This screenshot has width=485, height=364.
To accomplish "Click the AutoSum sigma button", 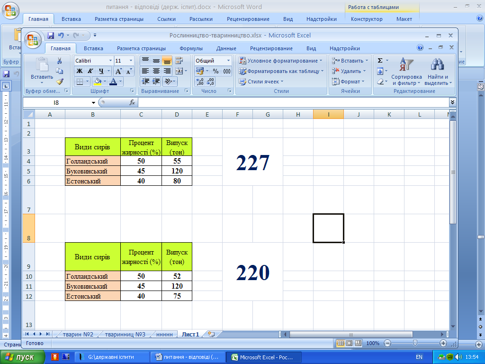I will pyautogui.click(x=380, y=61).
